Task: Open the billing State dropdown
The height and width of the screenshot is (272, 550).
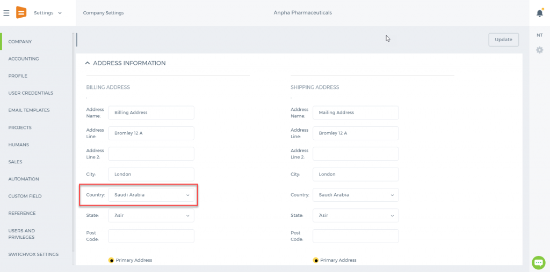Action: (x=151, y=215)
